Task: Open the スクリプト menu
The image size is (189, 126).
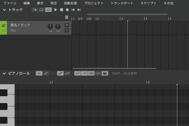Action: 148,3
